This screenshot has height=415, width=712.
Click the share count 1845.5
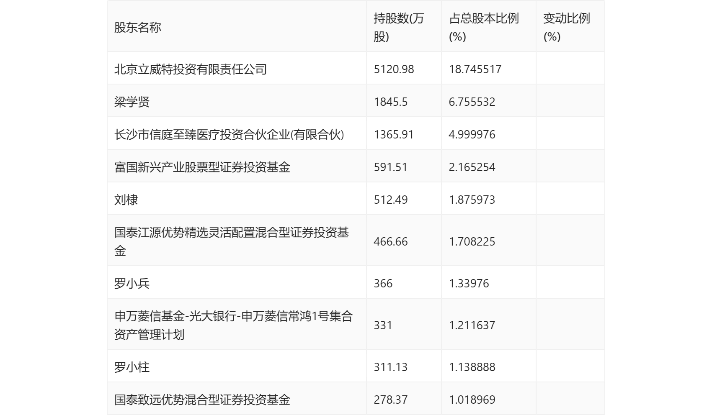390,102
